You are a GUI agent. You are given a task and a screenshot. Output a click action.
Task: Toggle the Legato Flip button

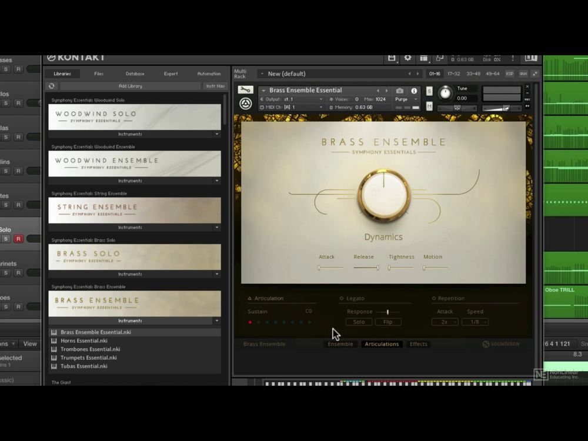387,322
